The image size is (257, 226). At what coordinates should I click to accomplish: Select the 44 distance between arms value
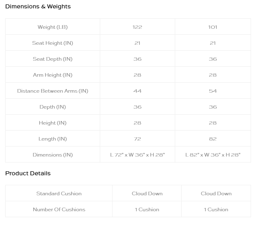pos(137,91)
